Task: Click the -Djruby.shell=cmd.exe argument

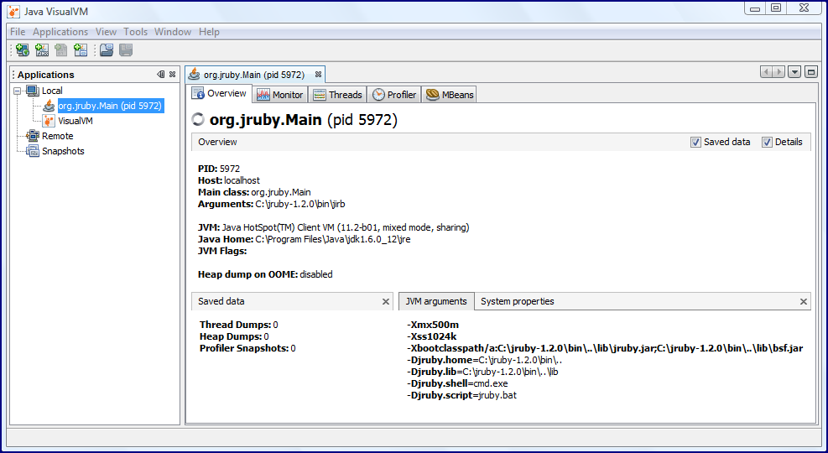Action: click(457, 384)
